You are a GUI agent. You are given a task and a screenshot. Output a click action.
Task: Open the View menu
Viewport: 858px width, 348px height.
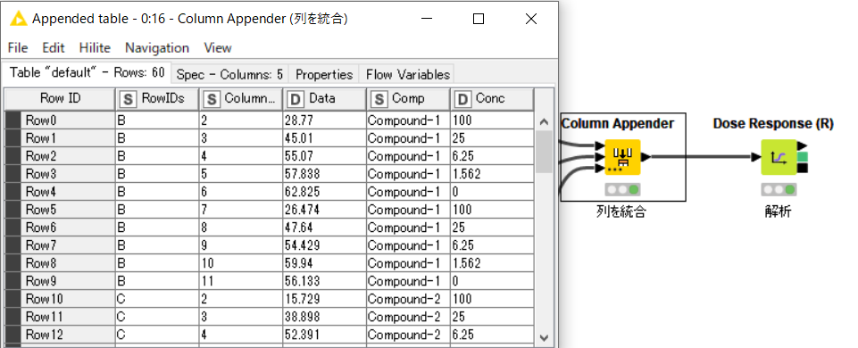point(218,47)
